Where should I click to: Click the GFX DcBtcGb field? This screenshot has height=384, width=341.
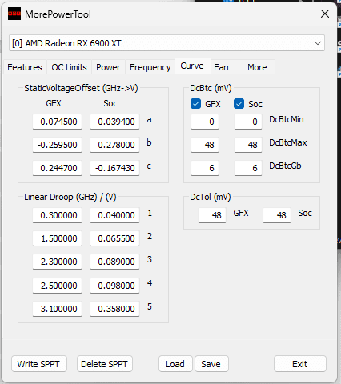(x=205, y=168)
